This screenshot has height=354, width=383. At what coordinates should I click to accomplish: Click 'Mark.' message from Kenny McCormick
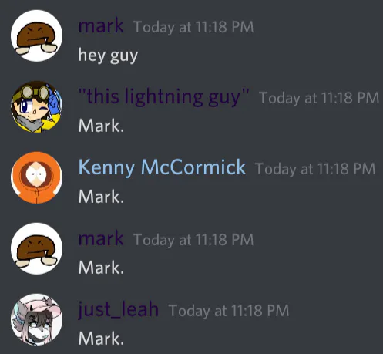pos(101,197)
